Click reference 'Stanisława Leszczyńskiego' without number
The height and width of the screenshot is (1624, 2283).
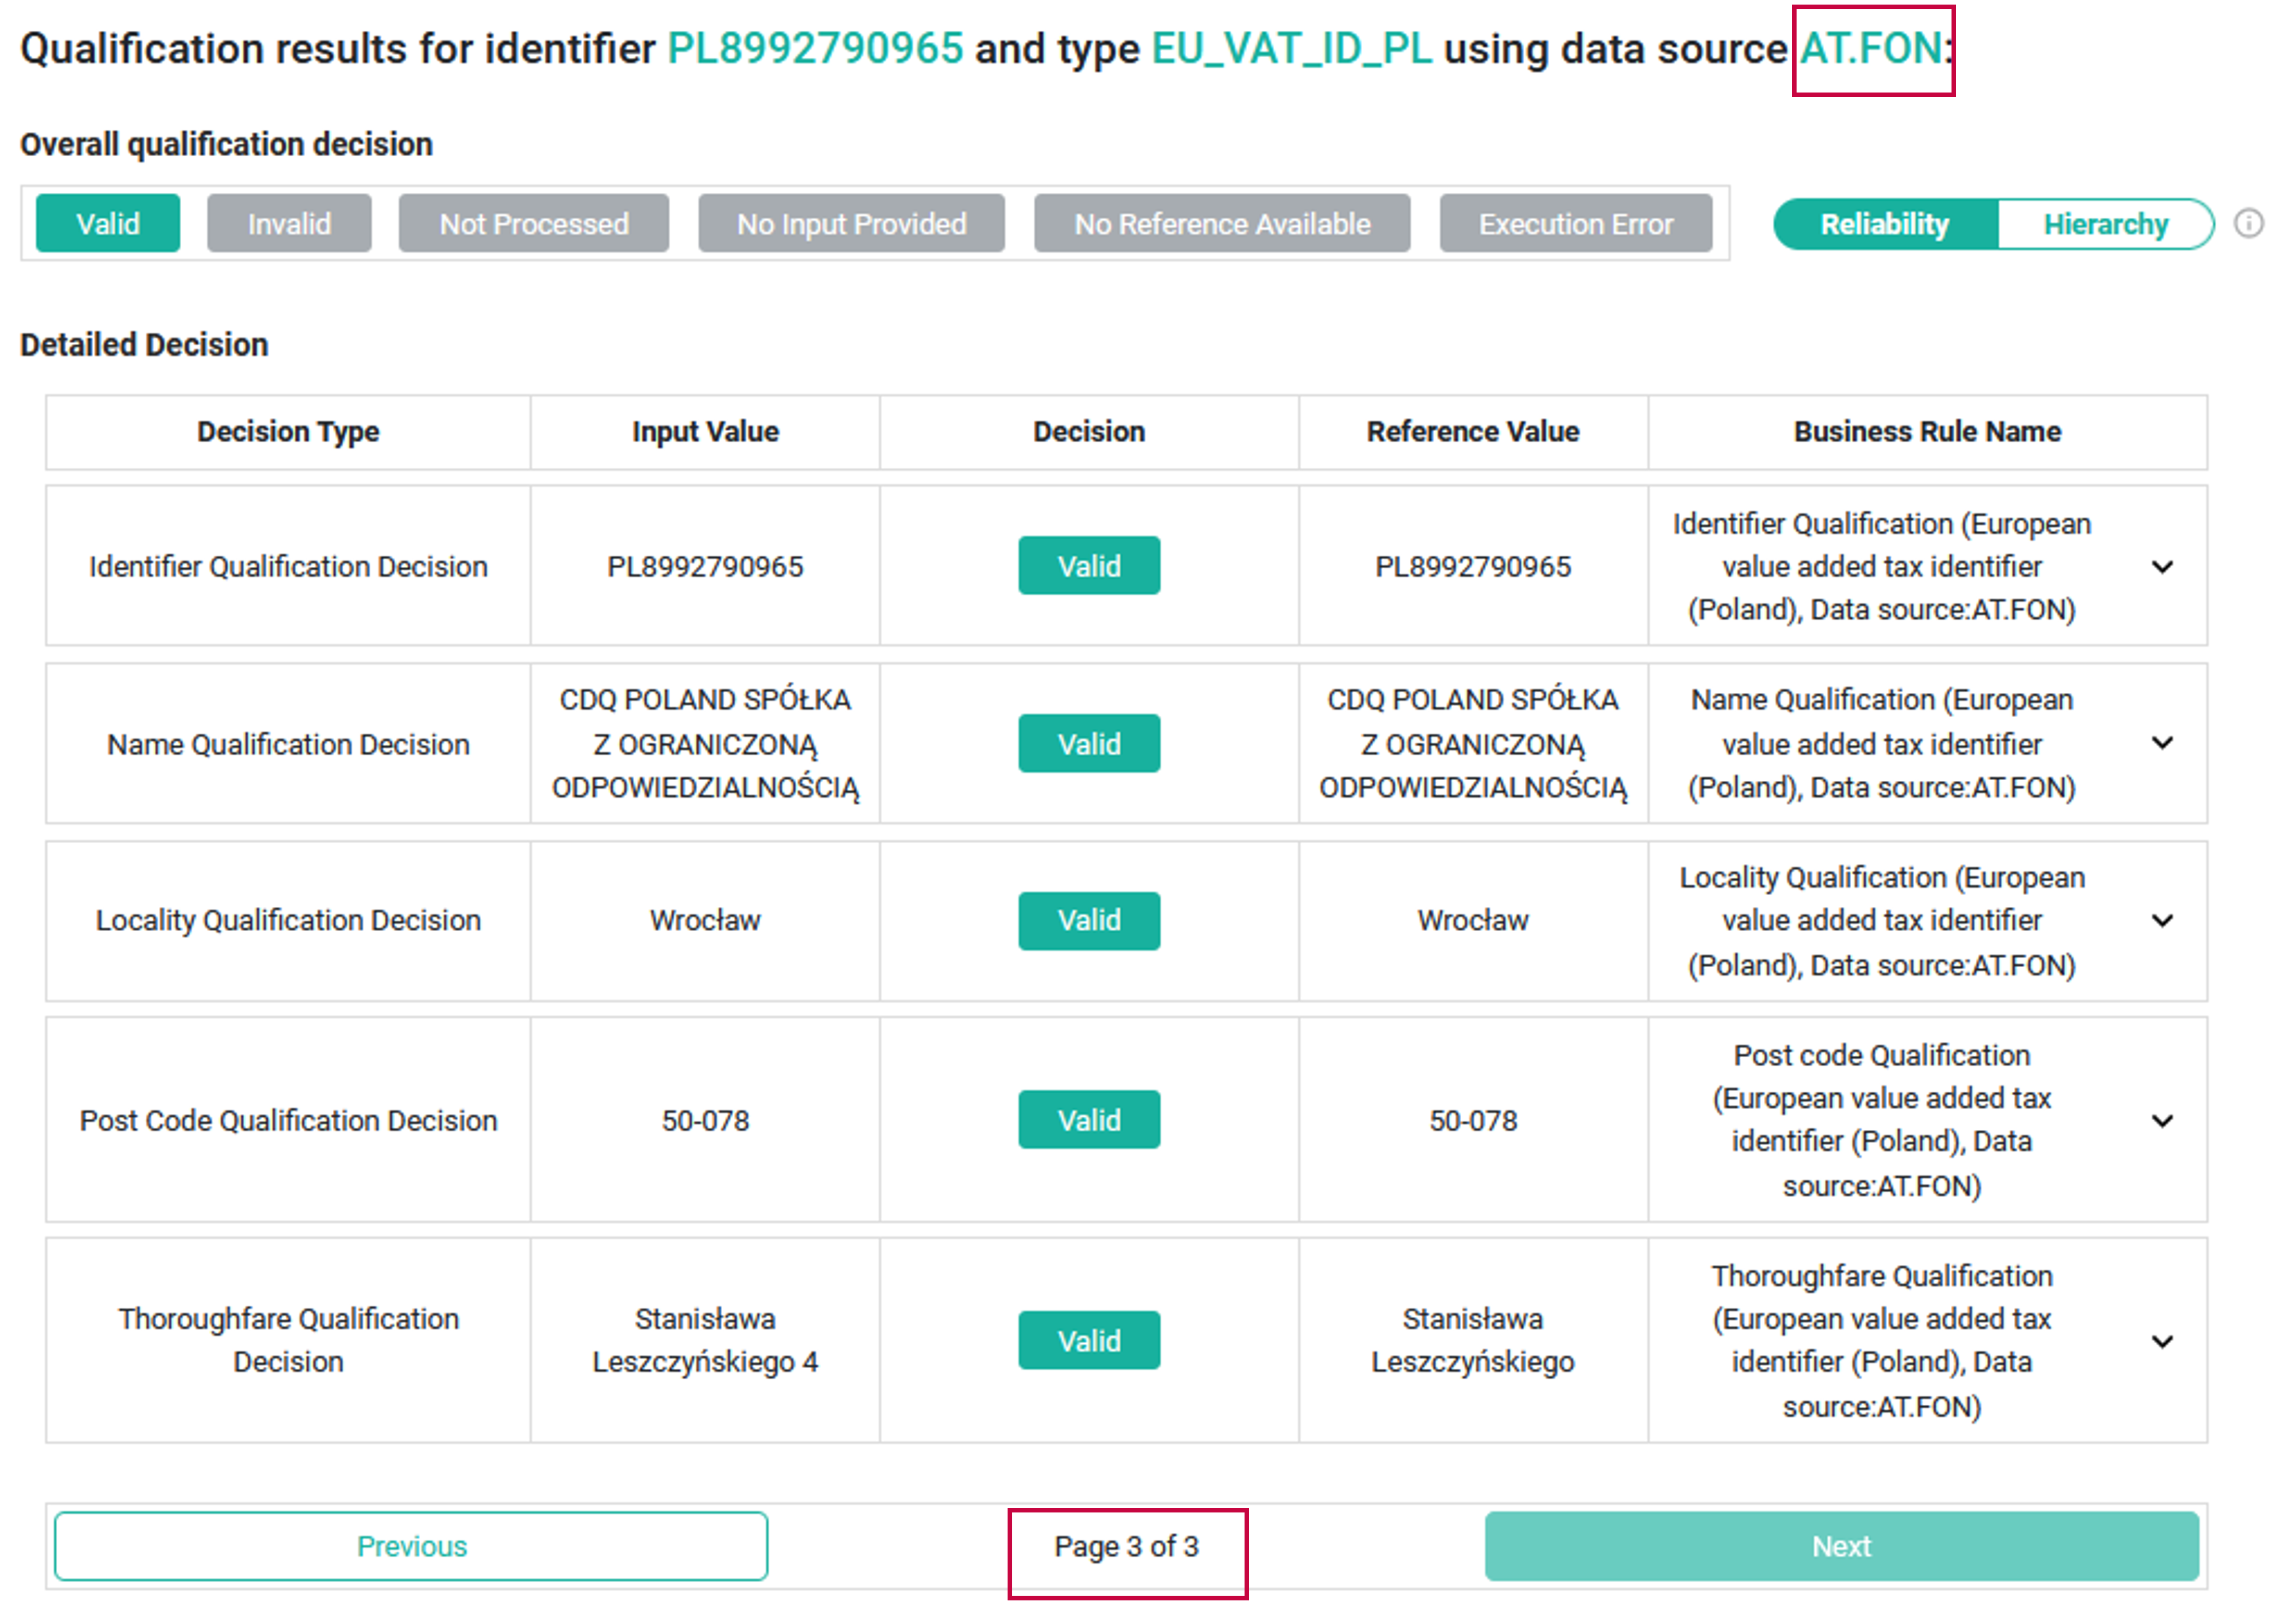click(x=1472, y=1341)
